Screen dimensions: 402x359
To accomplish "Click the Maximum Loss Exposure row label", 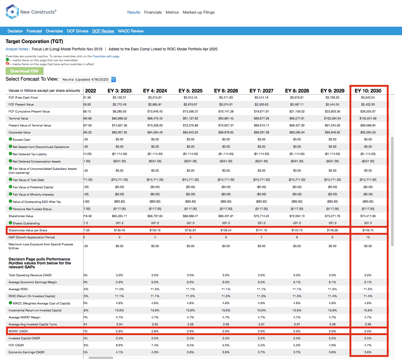I will (41, 246).
